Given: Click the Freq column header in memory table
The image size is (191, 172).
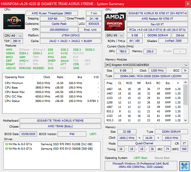Looking at the screenshot, I should [110, 83].
